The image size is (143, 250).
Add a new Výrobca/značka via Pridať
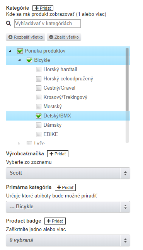58,154
